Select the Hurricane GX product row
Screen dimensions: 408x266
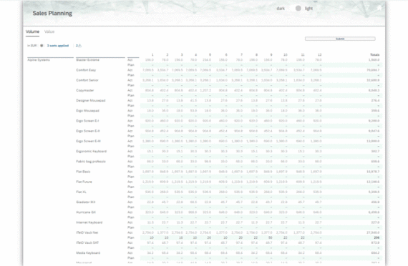(x=86, y=212)
